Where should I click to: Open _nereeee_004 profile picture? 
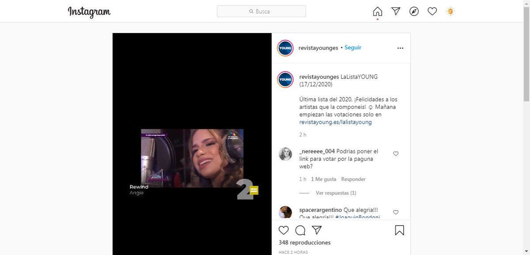coord(285,154)
